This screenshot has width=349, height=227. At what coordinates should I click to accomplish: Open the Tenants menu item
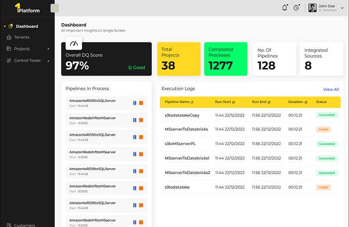click(22, 37)
